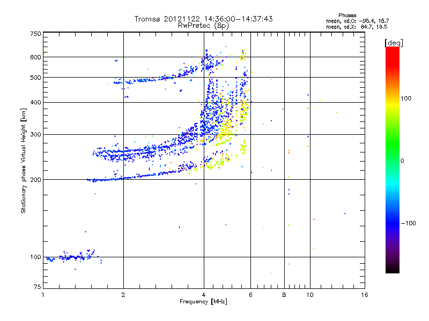Viewport: 429px width, 321px height.
Task: Click the rainbow phase colorbar
Action: pyautogui.click(x=393, y=159)
